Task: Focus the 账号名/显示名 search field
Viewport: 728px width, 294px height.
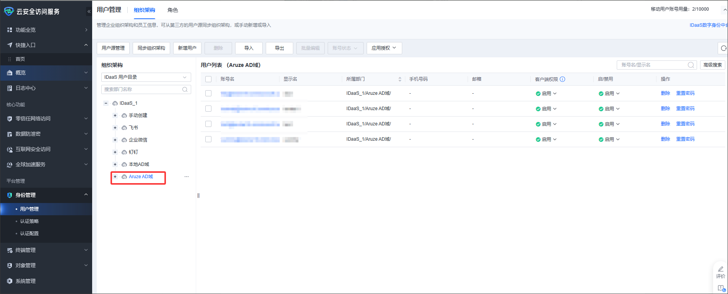Action: pyautogui.click(x=652, y=65)
